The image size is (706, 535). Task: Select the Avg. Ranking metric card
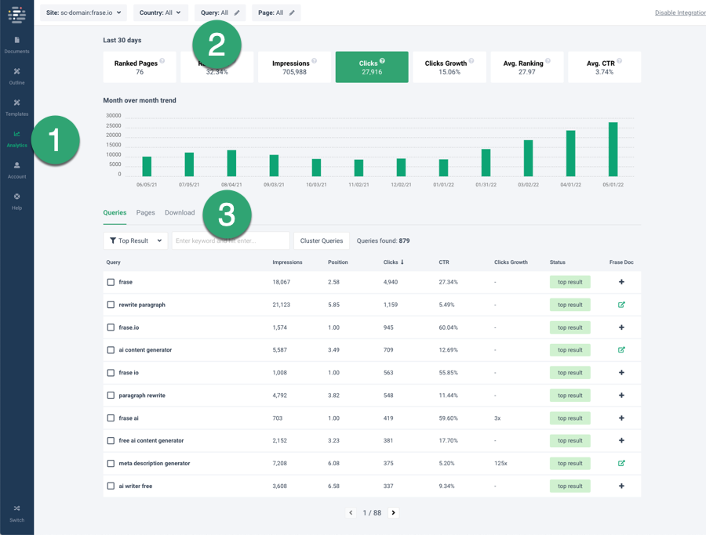coord(527,67)
